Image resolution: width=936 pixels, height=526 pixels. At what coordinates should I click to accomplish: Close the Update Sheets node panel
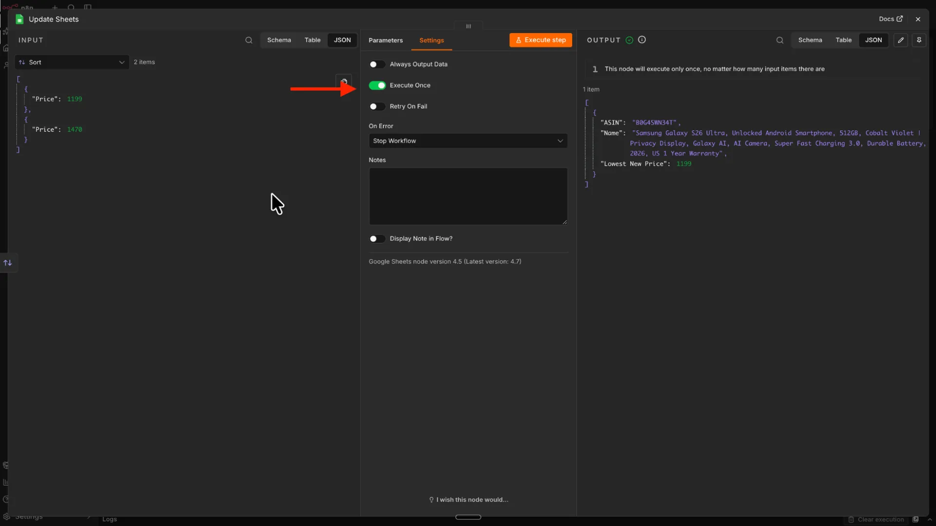pos(918,19)
